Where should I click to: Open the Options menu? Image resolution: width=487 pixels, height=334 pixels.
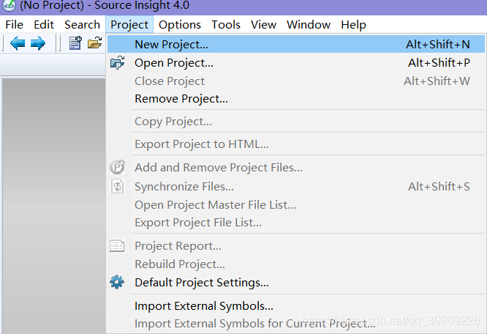pos(180,25)
